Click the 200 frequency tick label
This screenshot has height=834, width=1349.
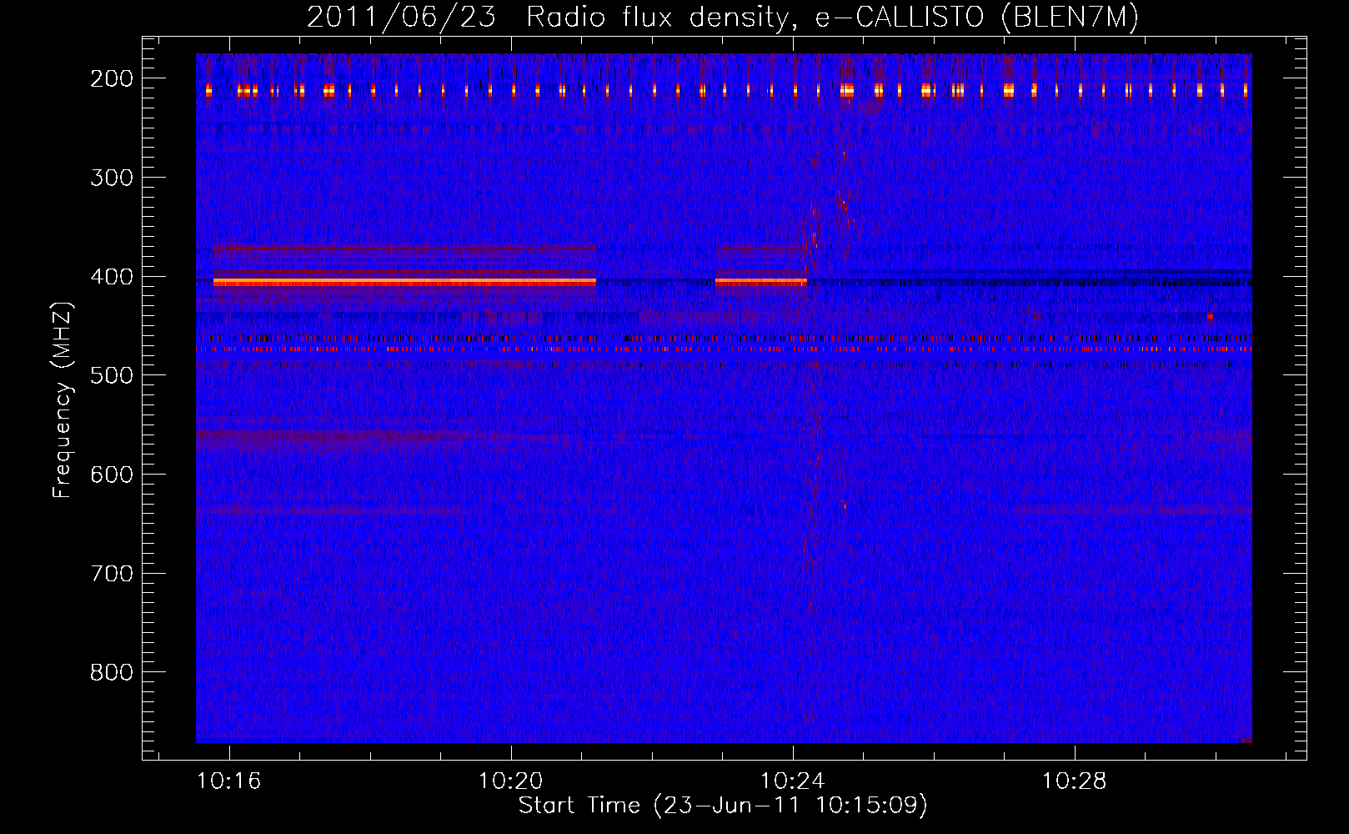tap(112, 78)
